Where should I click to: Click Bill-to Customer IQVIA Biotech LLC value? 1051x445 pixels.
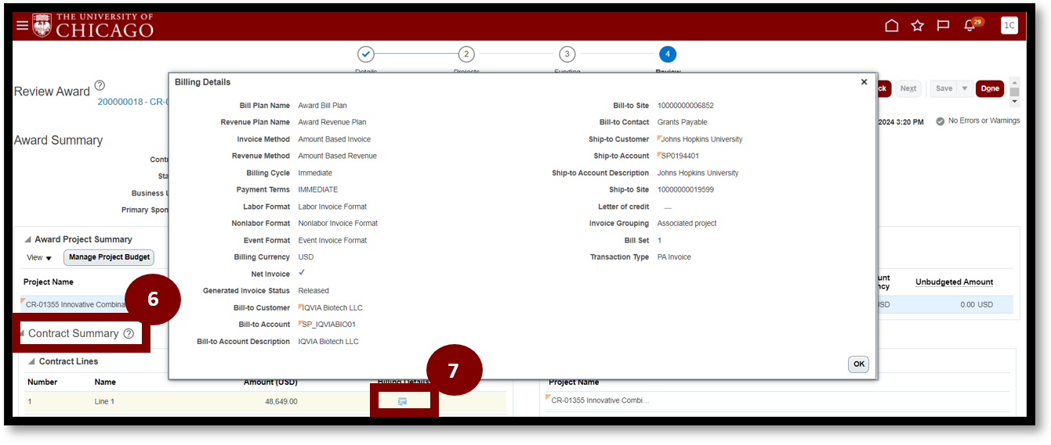pyautogui.click(x=332, y=307)
